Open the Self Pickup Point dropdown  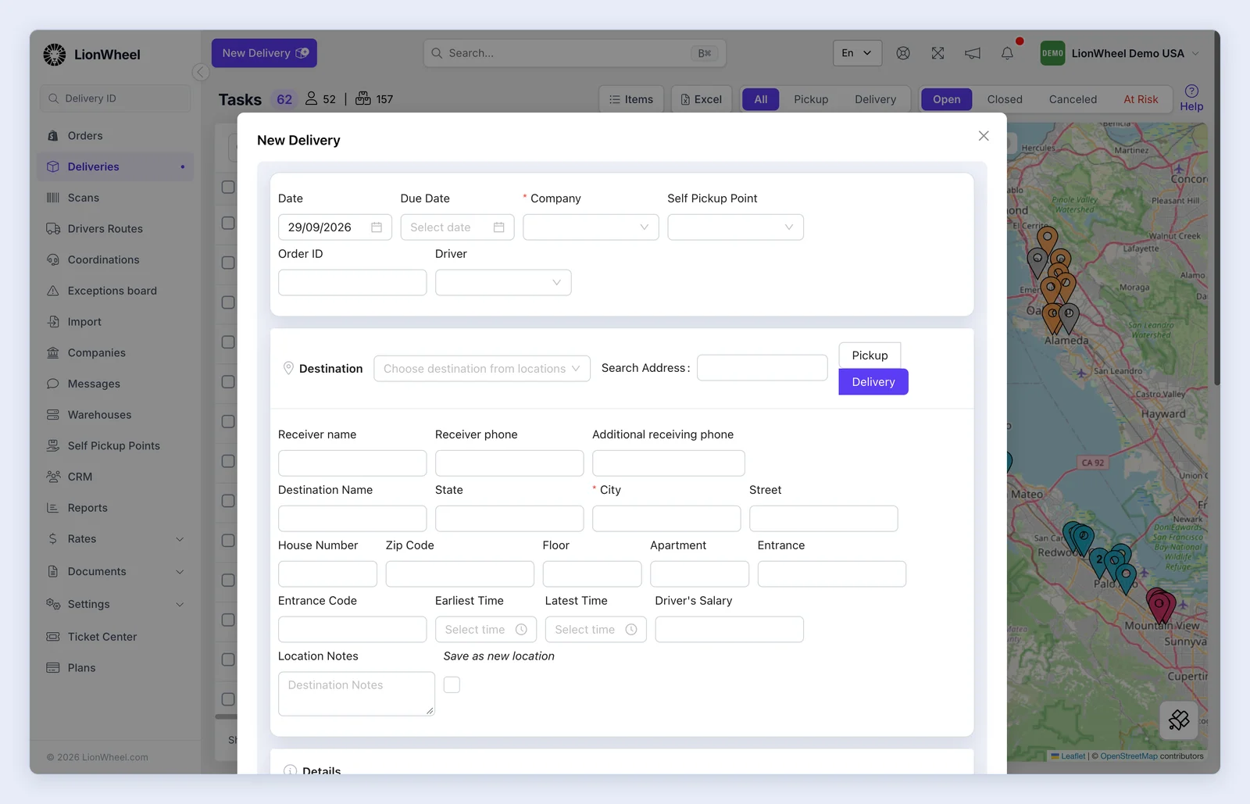tap(735, 227)
